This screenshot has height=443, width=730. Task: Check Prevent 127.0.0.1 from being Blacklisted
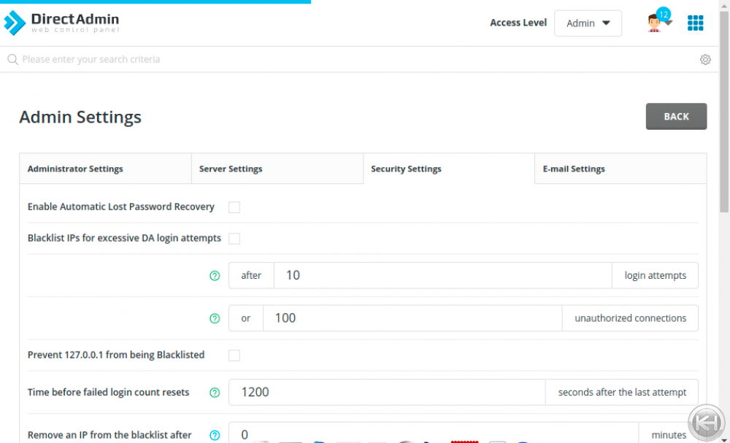[x=234, y=355]
